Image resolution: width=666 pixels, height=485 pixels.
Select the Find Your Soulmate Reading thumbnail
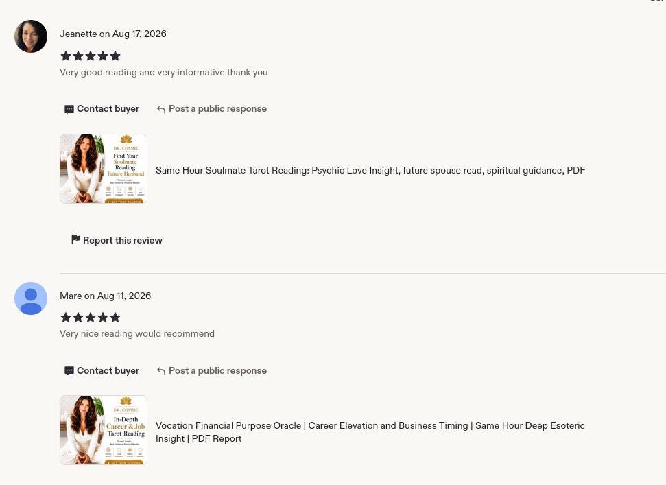point(103,169)
